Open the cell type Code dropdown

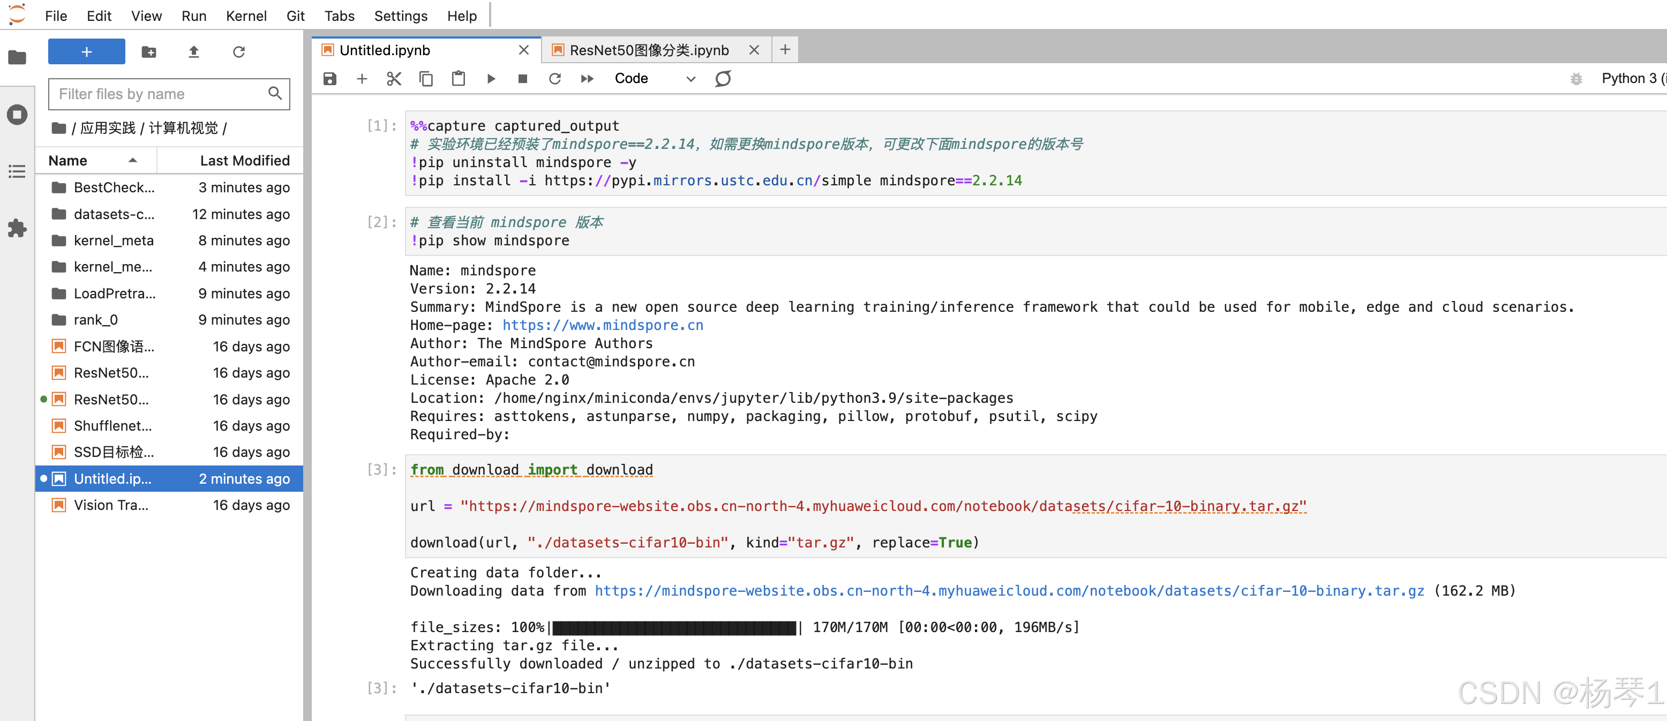[654, 79]
